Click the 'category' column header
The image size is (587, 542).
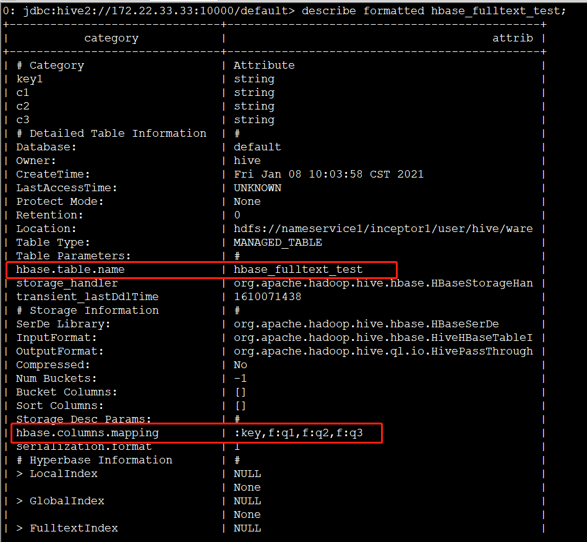pos(111,38)
